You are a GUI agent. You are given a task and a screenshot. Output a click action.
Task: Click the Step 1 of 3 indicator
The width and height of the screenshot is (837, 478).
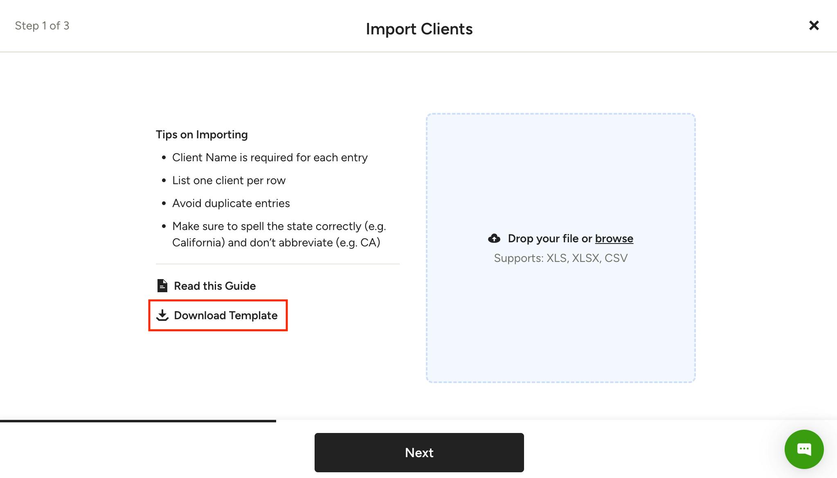42,26
